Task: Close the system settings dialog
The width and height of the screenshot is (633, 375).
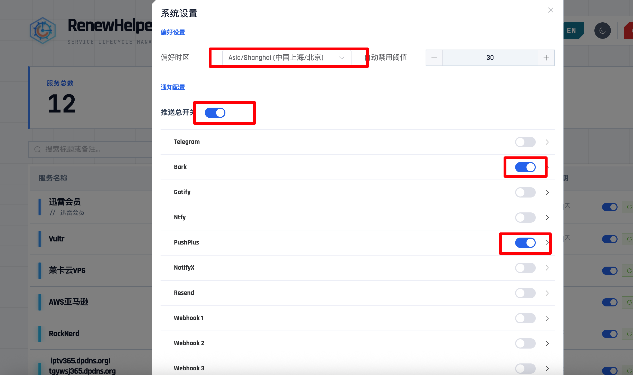Action: tap(550, 10)
